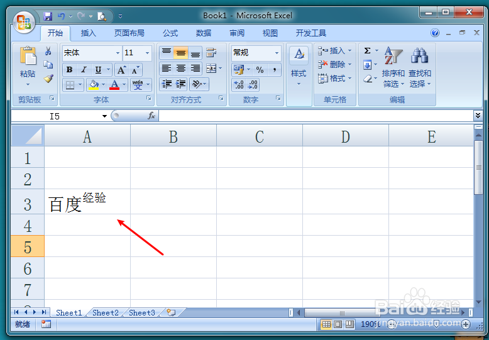The image size is (489, 340).
Task: Merge and center cells
Action: (211, 69)
